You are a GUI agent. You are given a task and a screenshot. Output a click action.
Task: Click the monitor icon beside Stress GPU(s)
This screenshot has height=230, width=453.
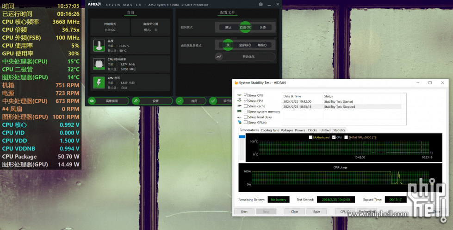pos(239,122)
